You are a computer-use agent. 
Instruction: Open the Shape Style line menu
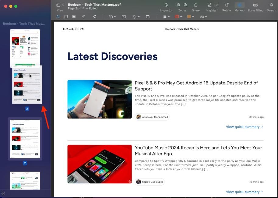click(166, 16)
